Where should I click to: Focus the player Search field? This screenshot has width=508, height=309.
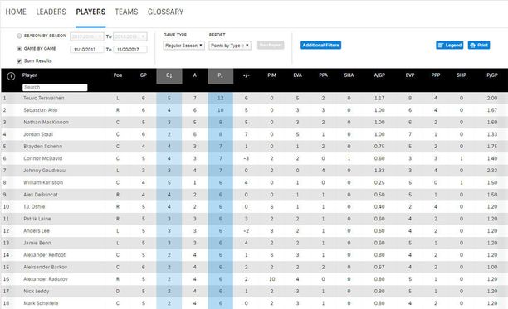coord(55,88)
